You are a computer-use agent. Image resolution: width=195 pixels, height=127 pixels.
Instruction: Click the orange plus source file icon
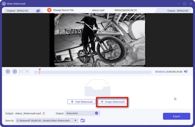point(49,10)
